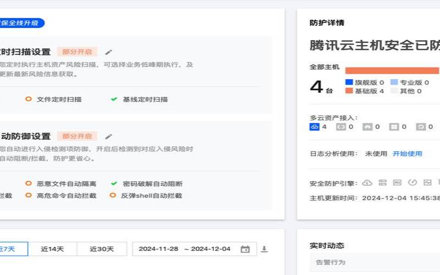Click 部分开启 badge next to 自动防御设置
The height and width of the screenshot is (275, 440).
coord(77,136)
